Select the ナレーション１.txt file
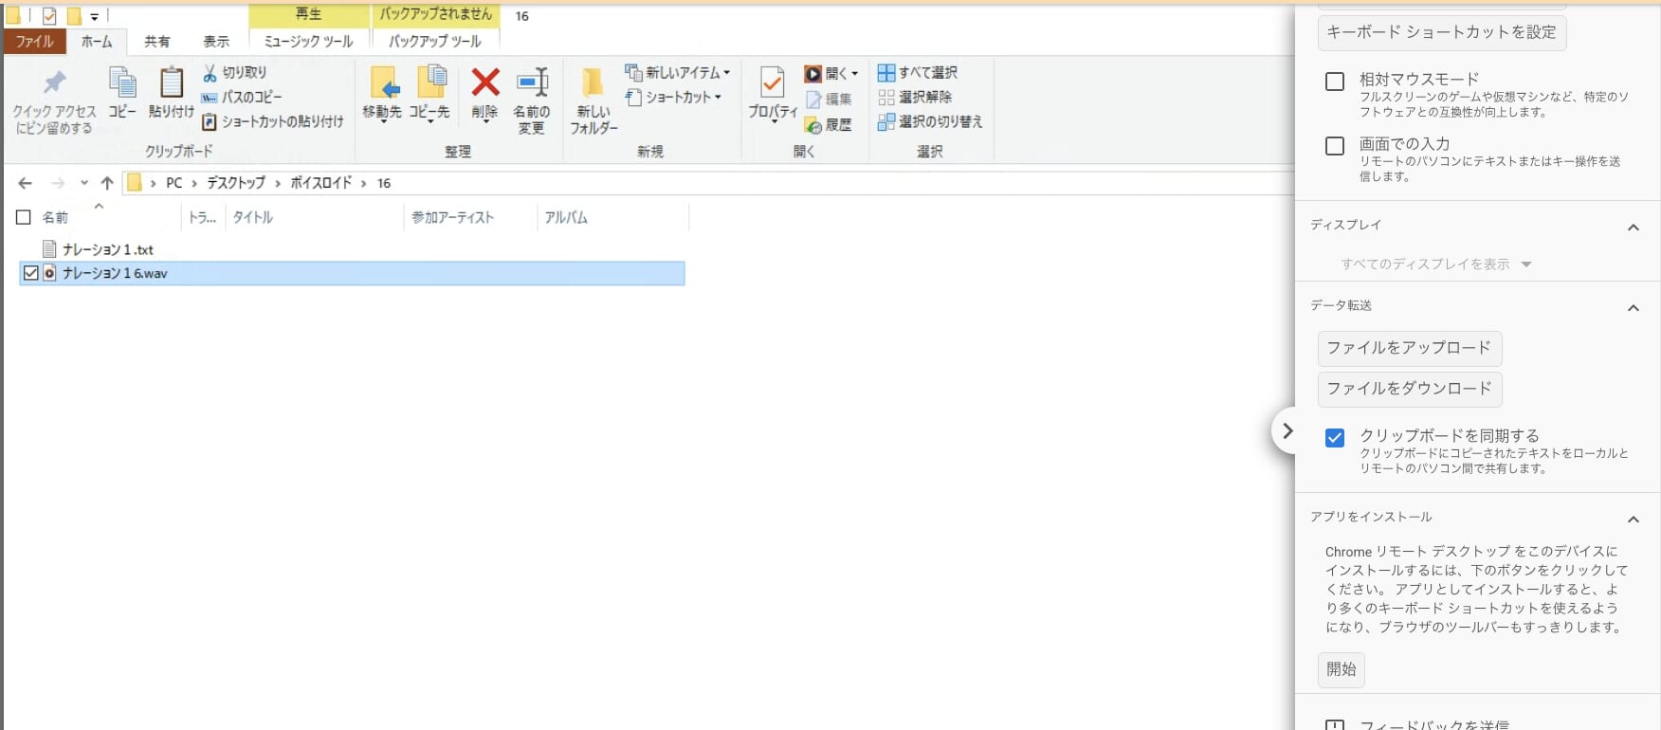This screenshot has width=1661, height=730. tap(107, 249)
